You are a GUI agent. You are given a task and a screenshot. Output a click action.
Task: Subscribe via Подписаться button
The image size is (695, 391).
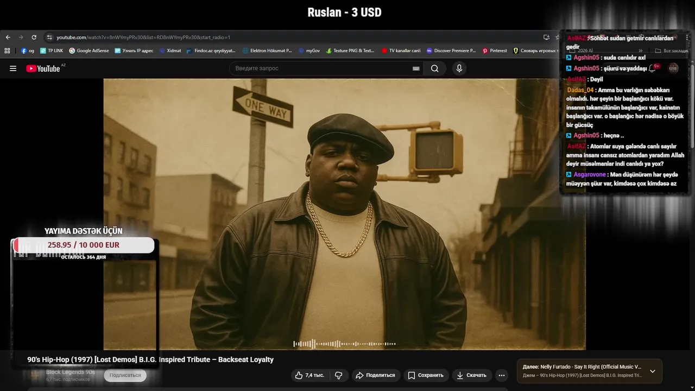click(125, 375)
